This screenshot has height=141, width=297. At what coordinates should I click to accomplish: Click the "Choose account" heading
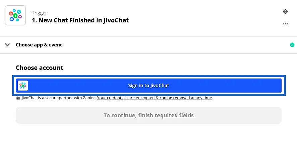tap(40, 67)
